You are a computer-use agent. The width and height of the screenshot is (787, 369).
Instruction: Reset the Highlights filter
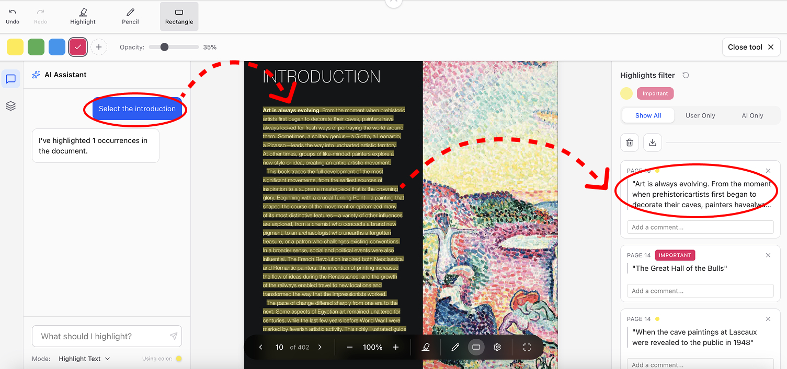[686, 75]
